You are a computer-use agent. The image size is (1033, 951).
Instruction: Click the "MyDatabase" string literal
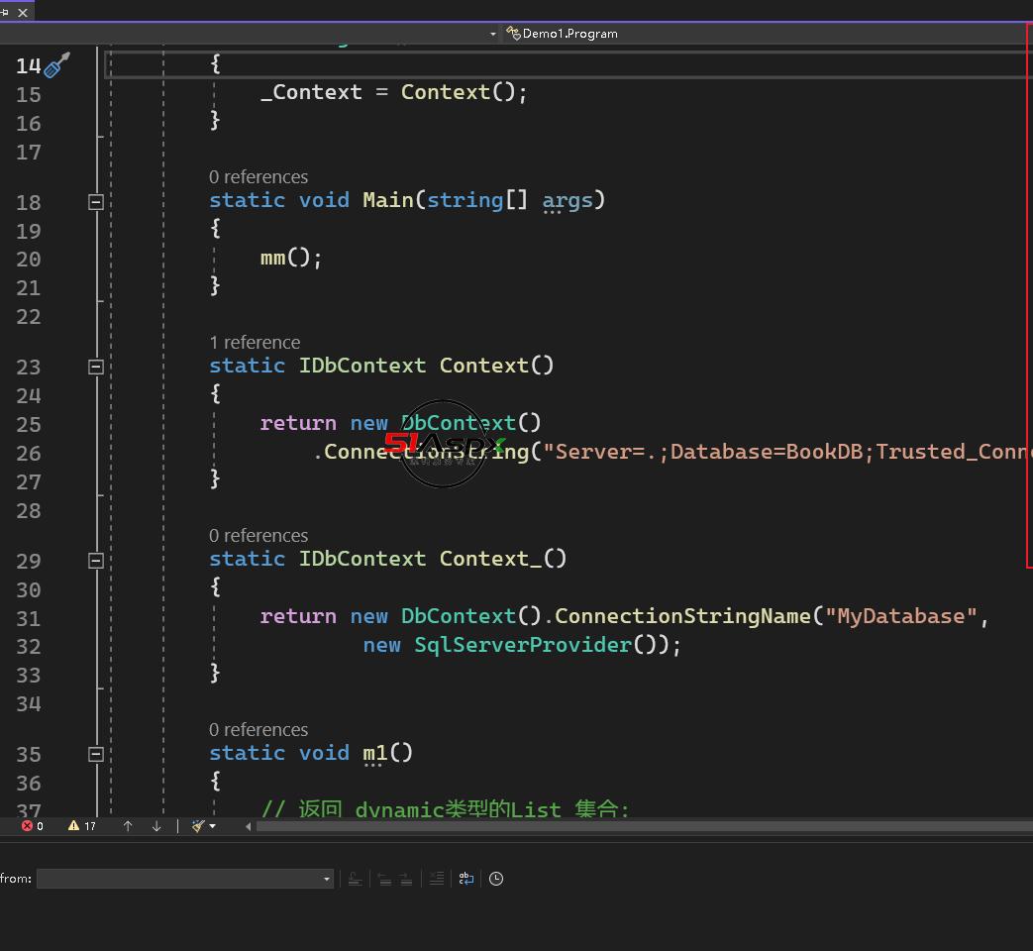coord(901,616)
